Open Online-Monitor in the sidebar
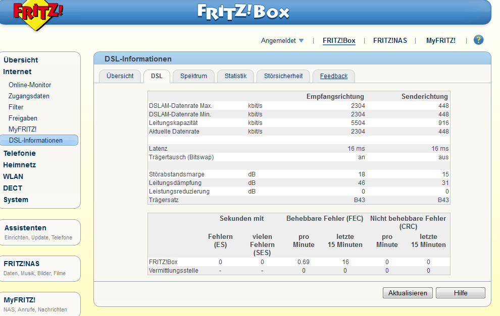The height and width of the screenshot is (316, 500). [30, 85]
